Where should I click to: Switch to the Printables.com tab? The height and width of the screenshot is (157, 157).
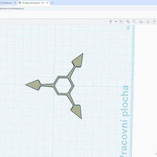pyautogui.click(x=7, y=3)
